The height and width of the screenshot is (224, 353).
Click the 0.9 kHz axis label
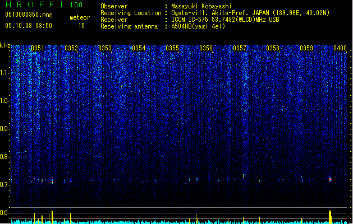(5, 129)
